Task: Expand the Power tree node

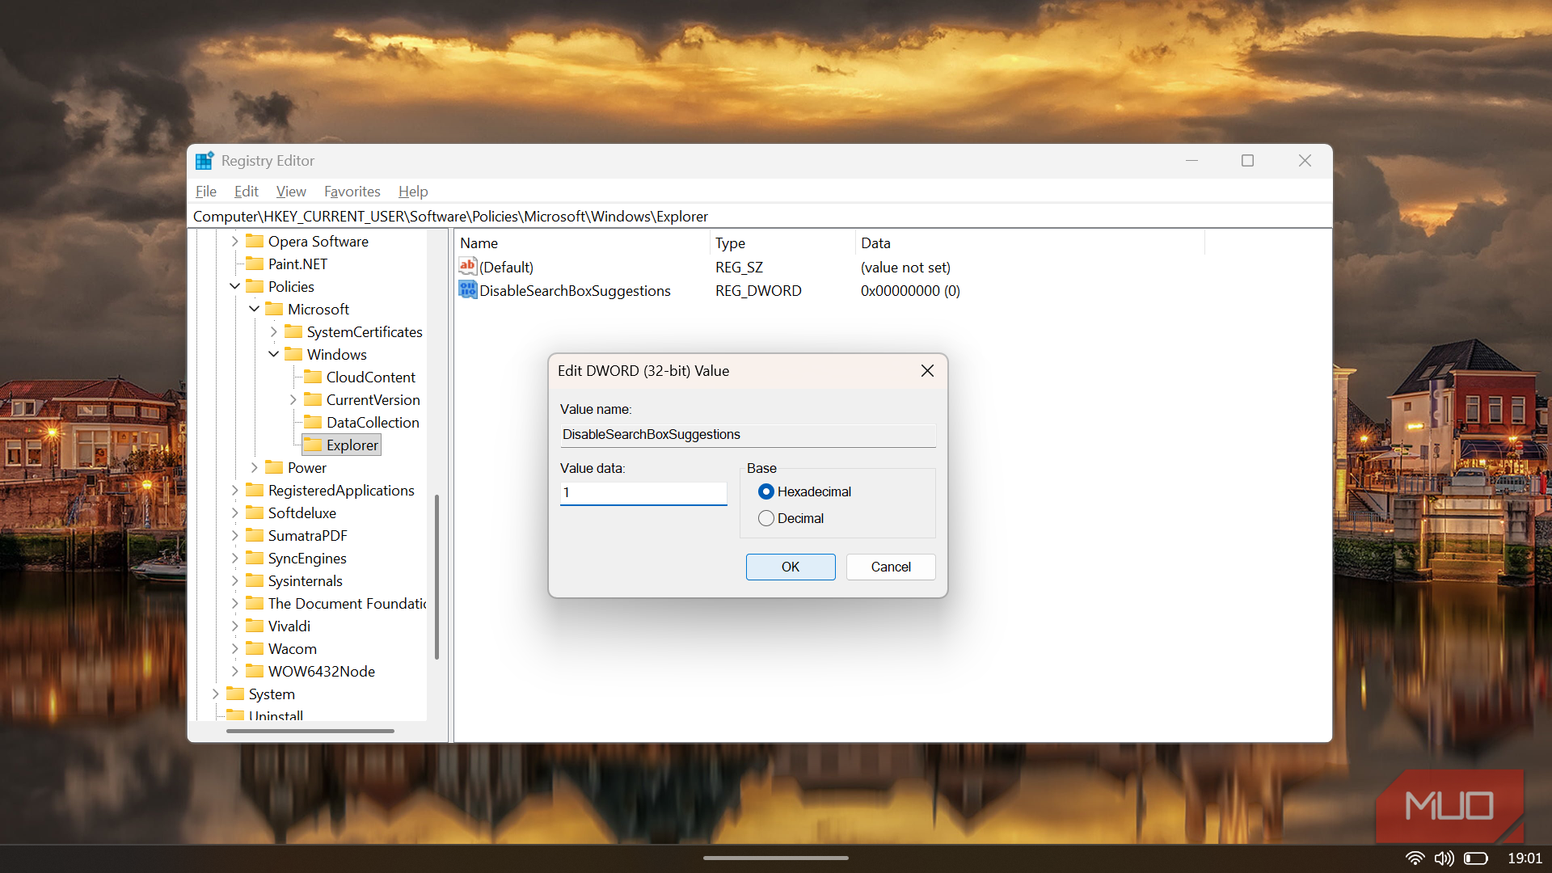Action: tap(254, 467)
